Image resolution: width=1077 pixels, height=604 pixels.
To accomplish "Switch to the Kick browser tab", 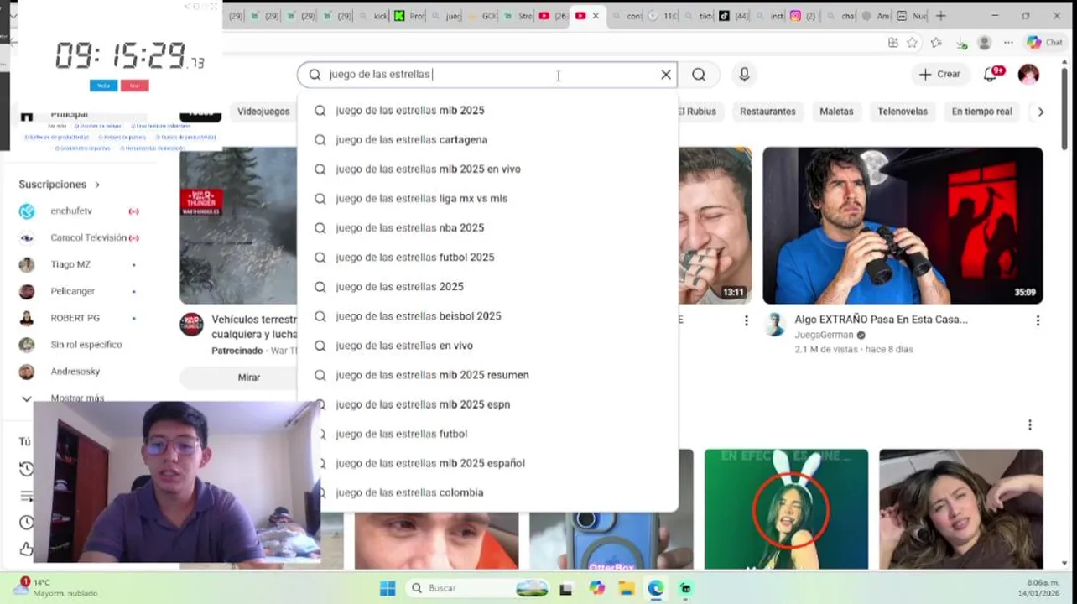I will pyautogui.click(x=409, y=16).
